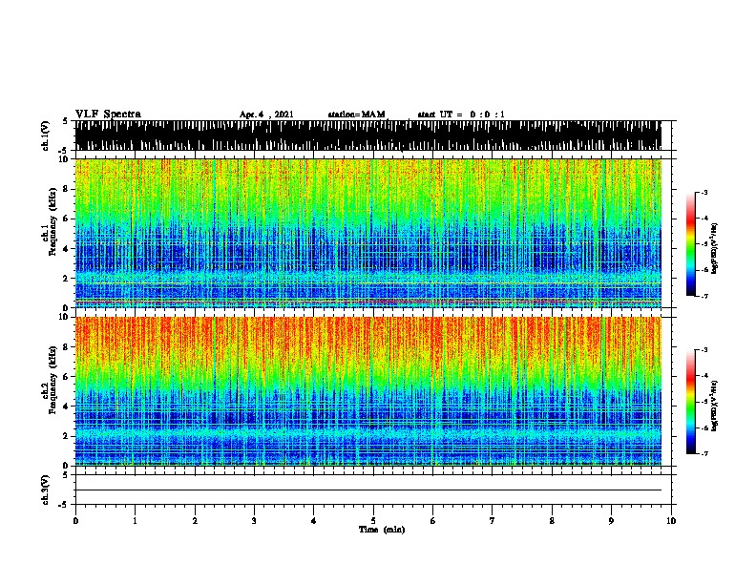Click the "6" kHz tick of ch.2 spectrogram
This screenshot has height=584, width=756.
[66, 377]
